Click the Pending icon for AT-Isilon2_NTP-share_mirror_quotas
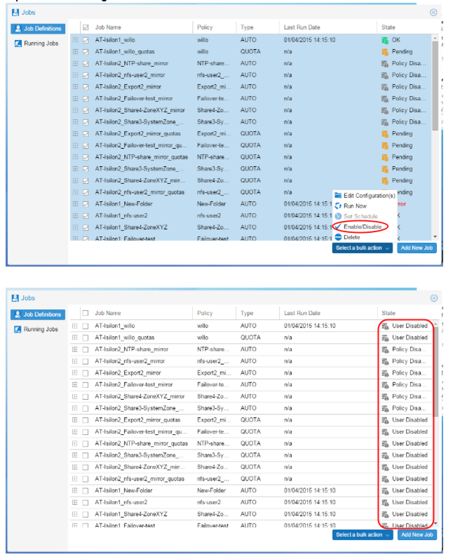 click(385, 157)
